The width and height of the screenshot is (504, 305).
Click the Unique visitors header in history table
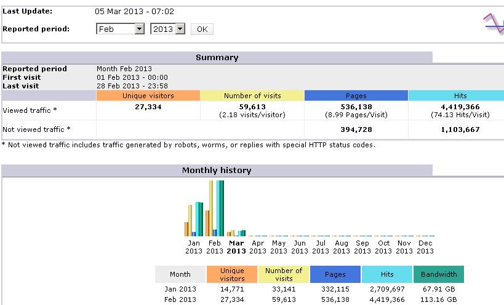(232, 274)
